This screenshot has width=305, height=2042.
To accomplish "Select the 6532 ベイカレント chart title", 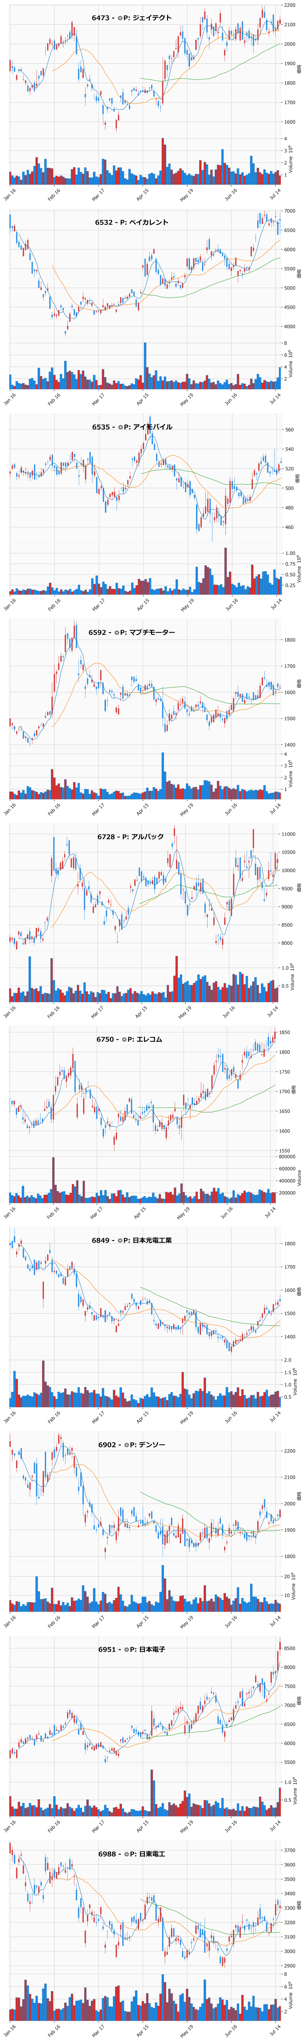I will coord(132,223).
